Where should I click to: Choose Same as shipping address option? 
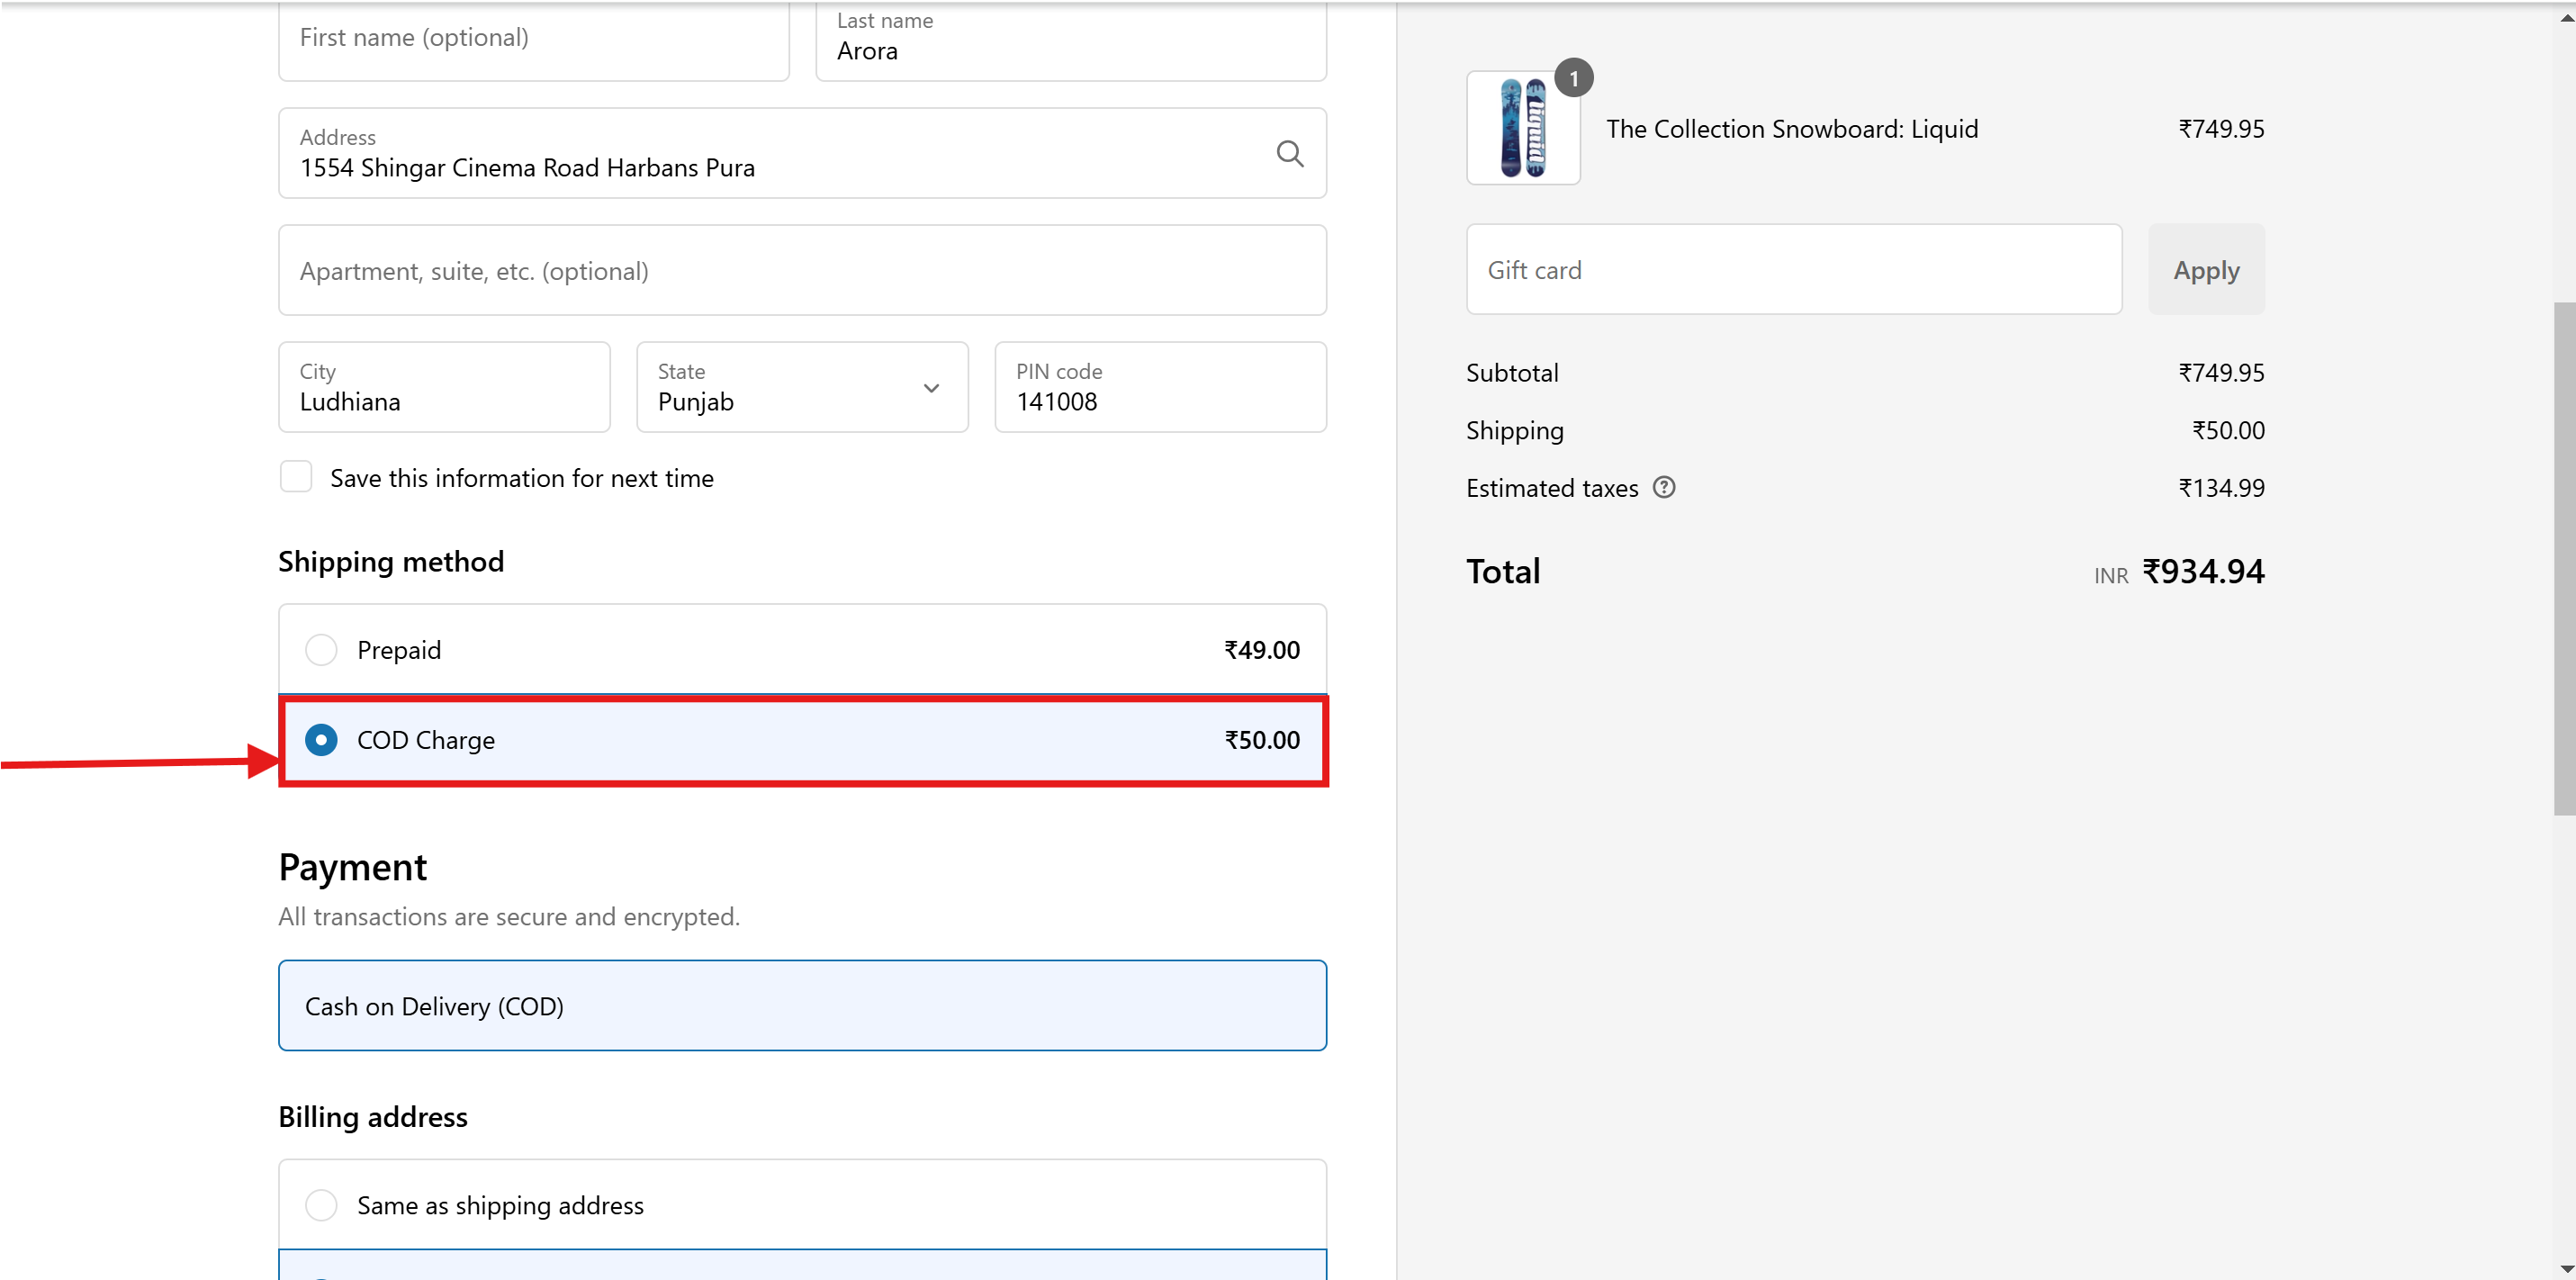click(x=321, y=1205)
